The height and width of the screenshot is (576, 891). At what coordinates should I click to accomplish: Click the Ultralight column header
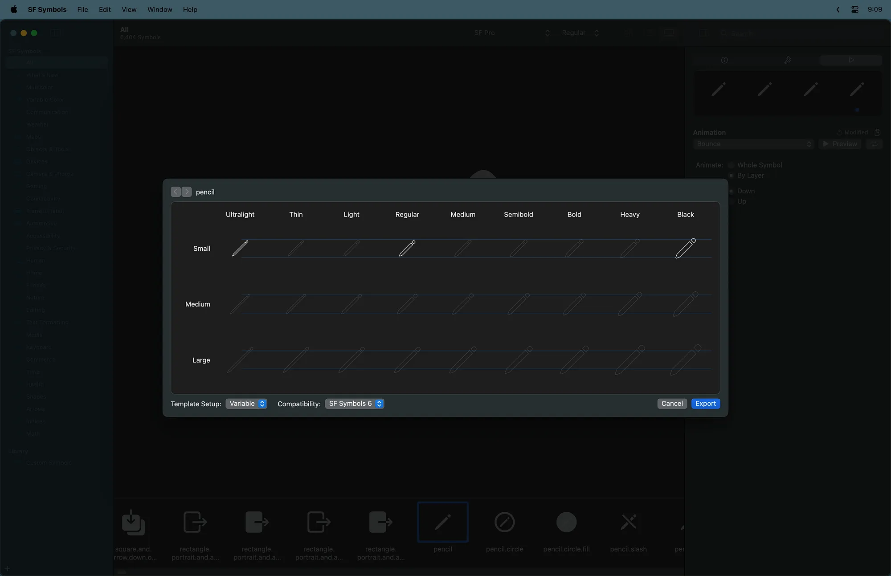pyautogui.click(x=240, y=214)
